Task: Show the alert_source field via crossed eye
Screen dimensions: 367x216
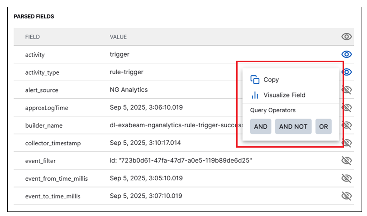Action: 347,90
